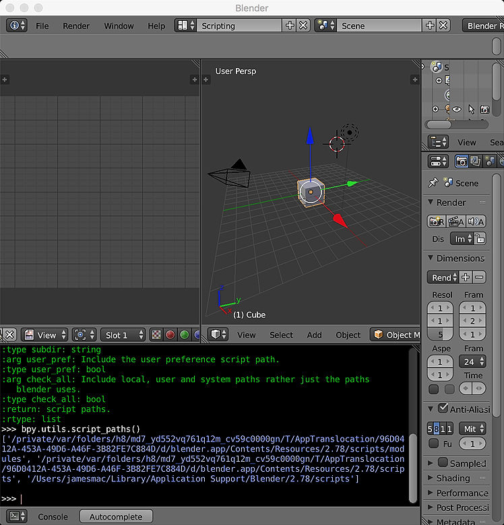This screenshot has height=525, width=504.
Task: Add a new screen layout with plus
Action: (x=290, y=26)
